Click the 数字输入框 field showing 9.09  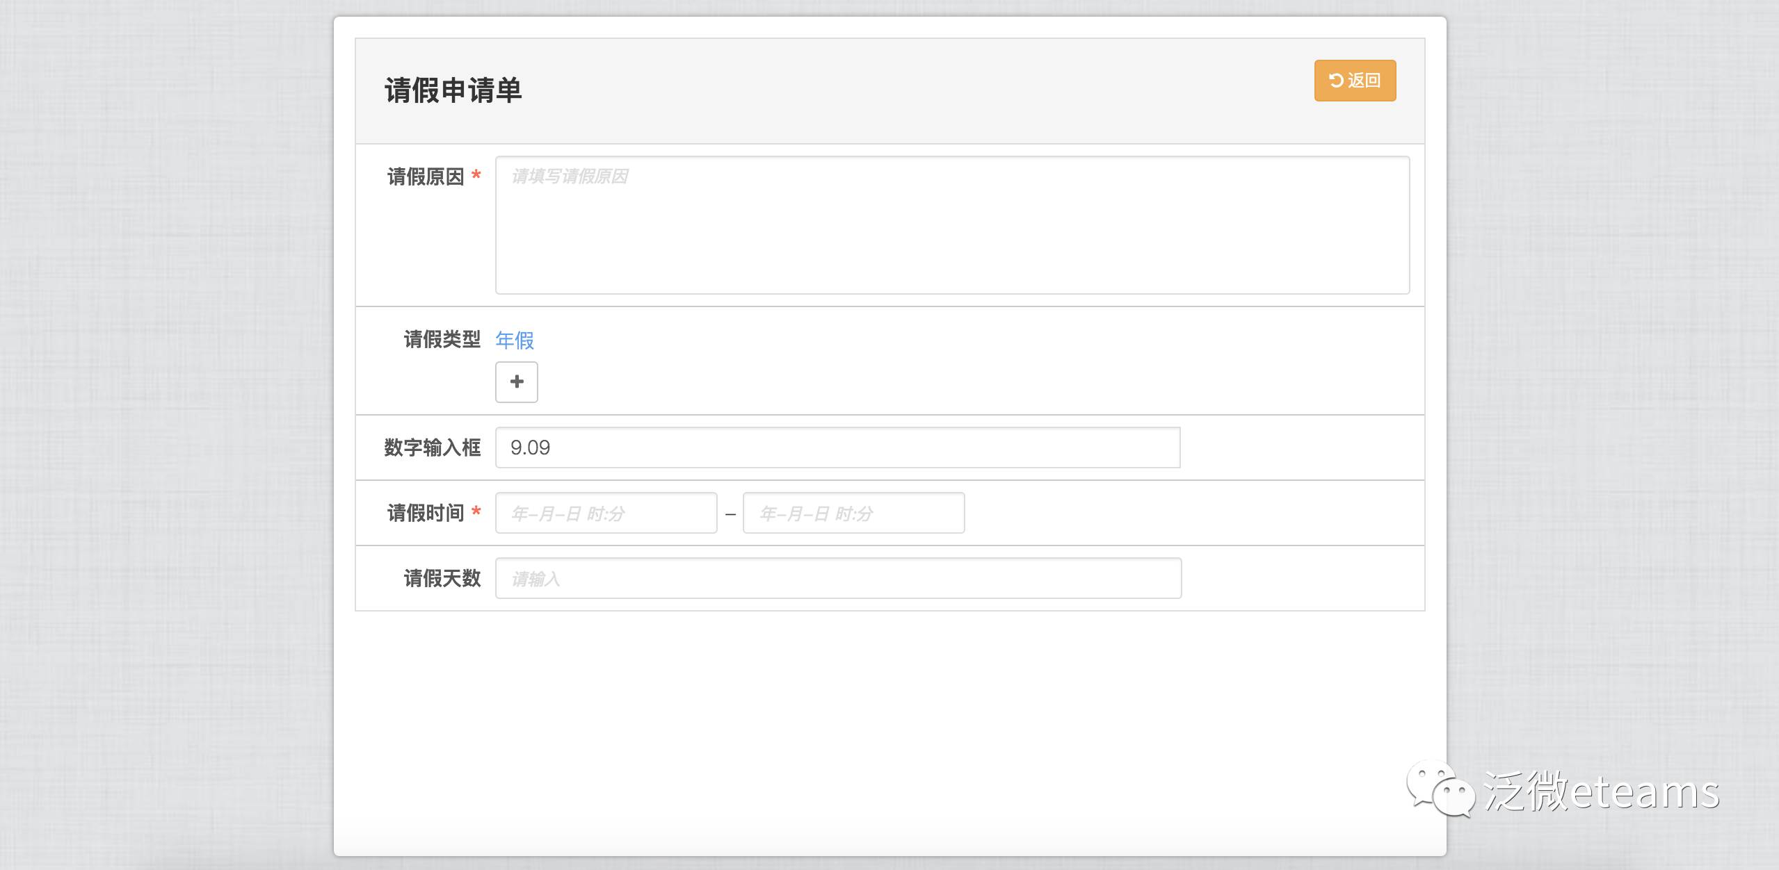(837, 448)
